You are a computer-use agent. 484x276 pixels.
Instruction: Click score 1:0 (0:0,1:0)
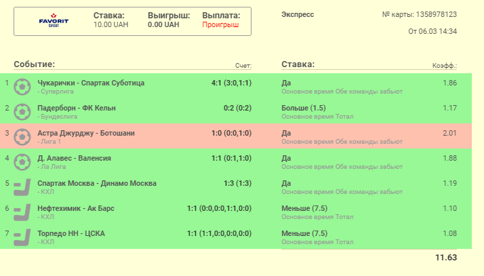232,133
